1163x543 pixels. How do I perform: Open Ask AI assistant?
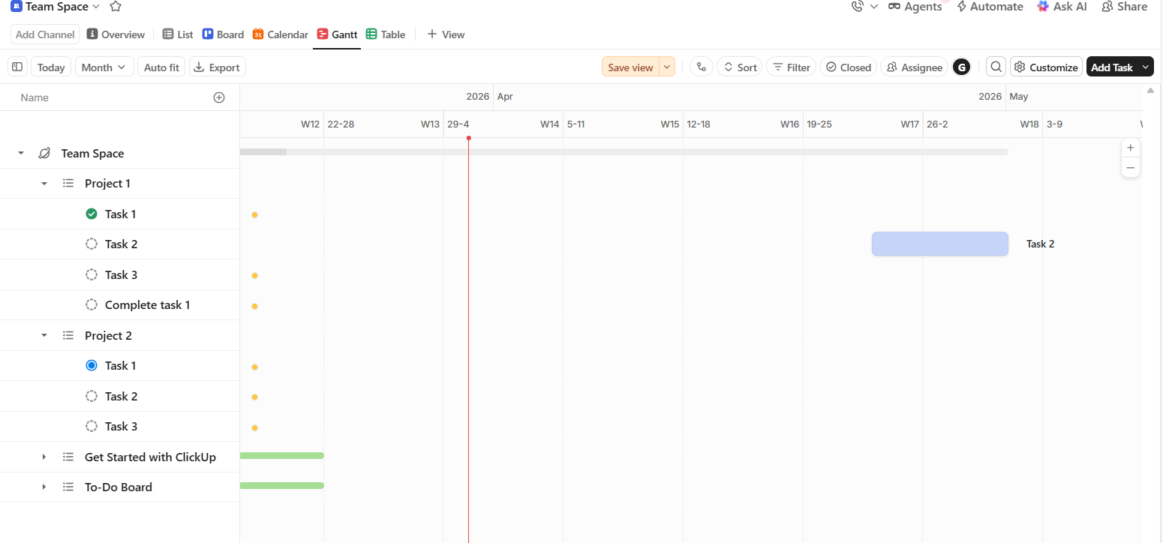tap(1062, 7)
